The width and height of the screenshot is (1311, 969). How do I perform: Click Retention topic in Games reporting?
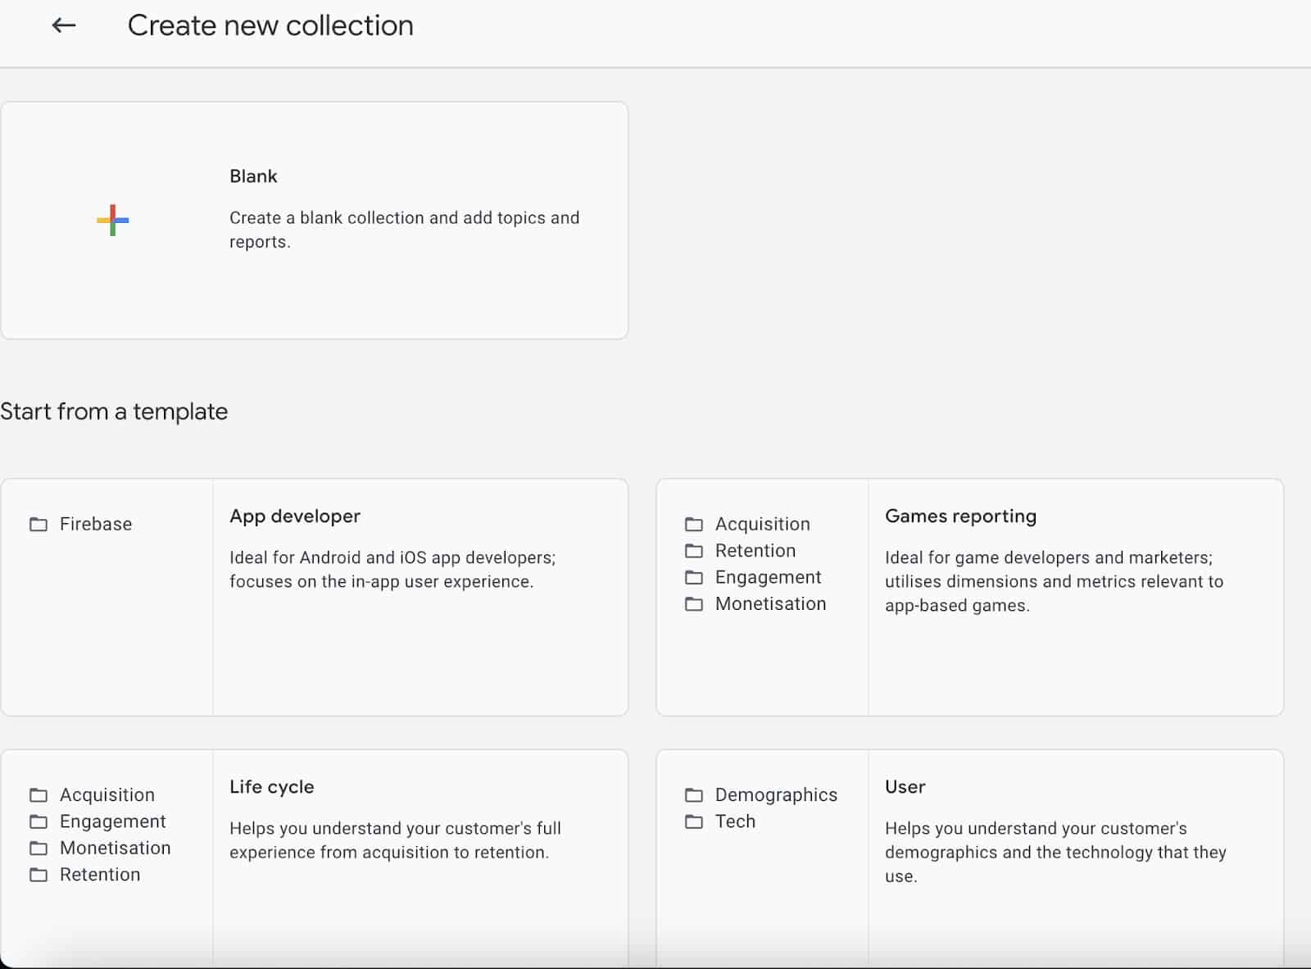pyautogui.click(x=755, y=550)
